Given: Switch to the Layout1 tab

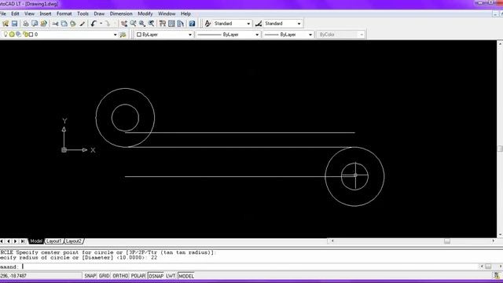Looking at the screenshot, I should pos(53,241).
